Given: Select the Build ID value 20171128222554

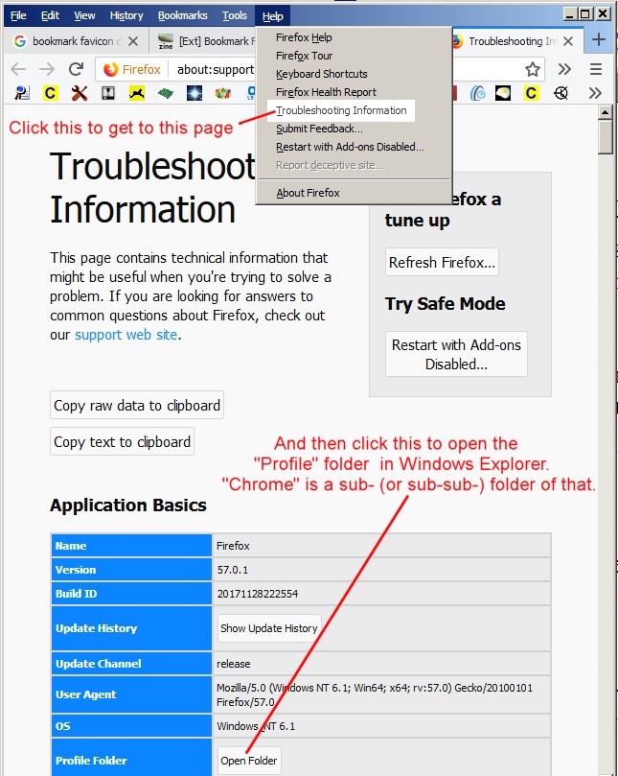Looking at the screenshot, I should [258, 594].
